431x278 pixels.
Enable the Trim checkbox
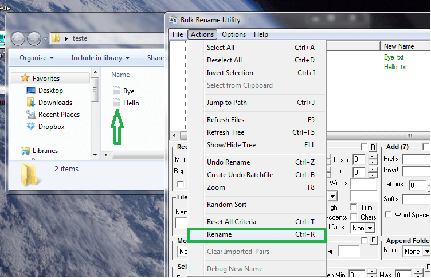[354, 207]
